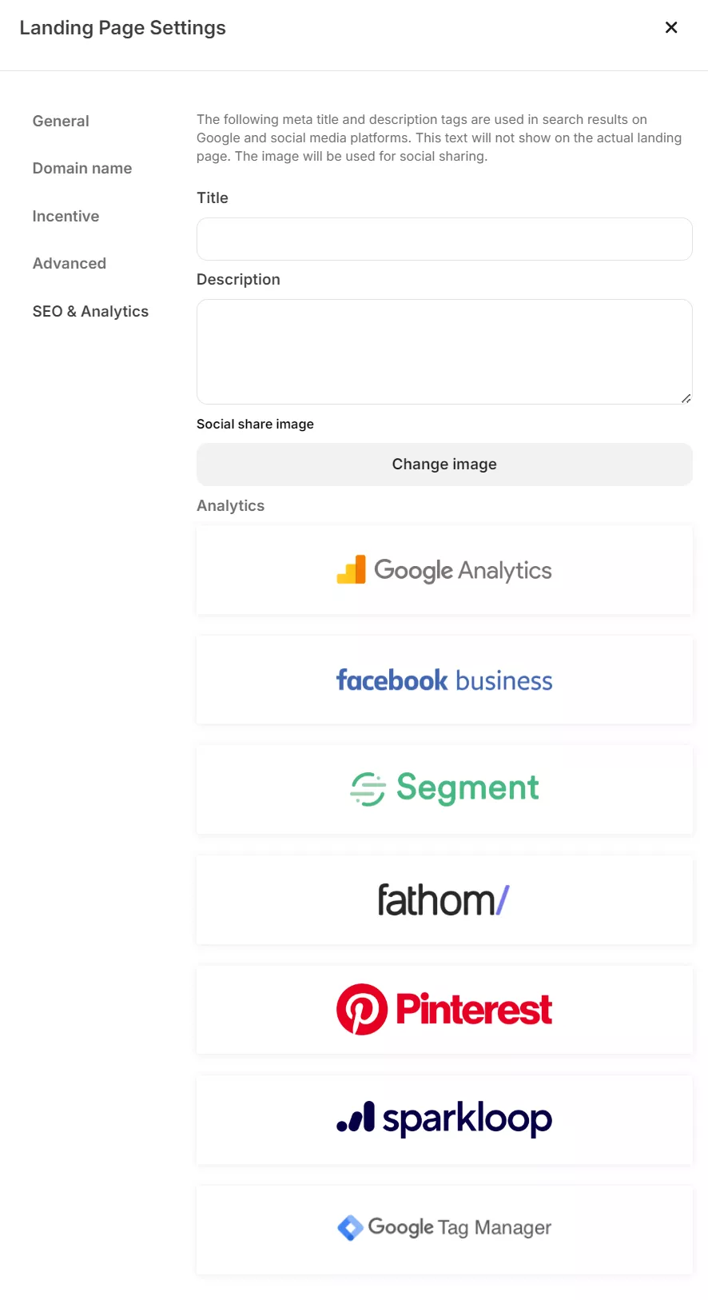Image resolution: width=708 pixels, height=1300 pixels.
Task: Switch to the General settings tab
Action: [61, 122]
